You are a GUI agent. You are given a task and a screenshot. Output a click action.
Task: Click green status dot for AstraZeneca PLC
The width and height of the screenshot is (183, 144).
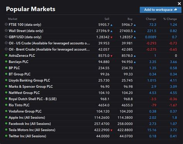pyautogui.click(x=6, y=55)
